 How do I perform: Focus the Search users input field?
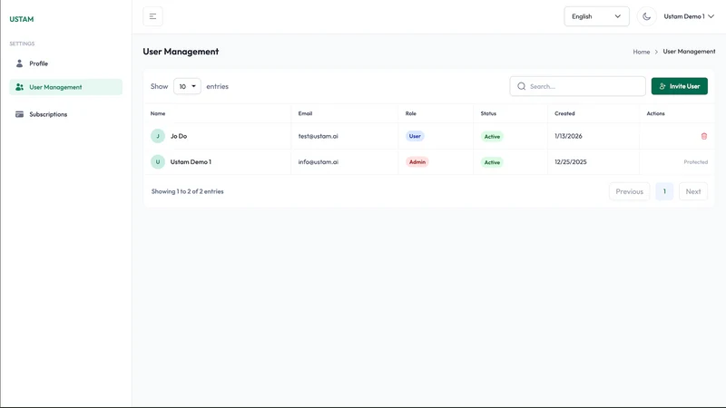pos(577,86)
